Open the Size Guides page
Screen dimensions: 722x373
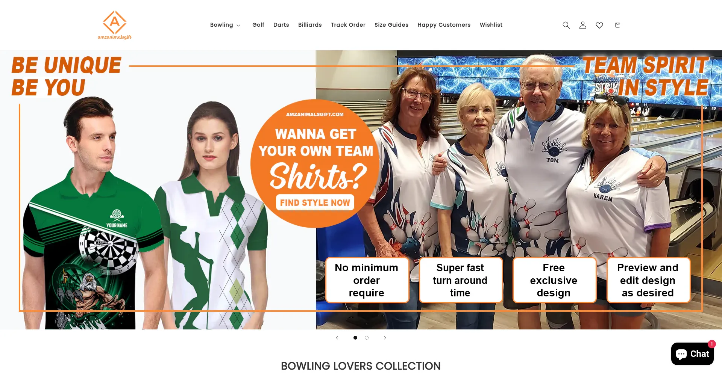(391, 25)
